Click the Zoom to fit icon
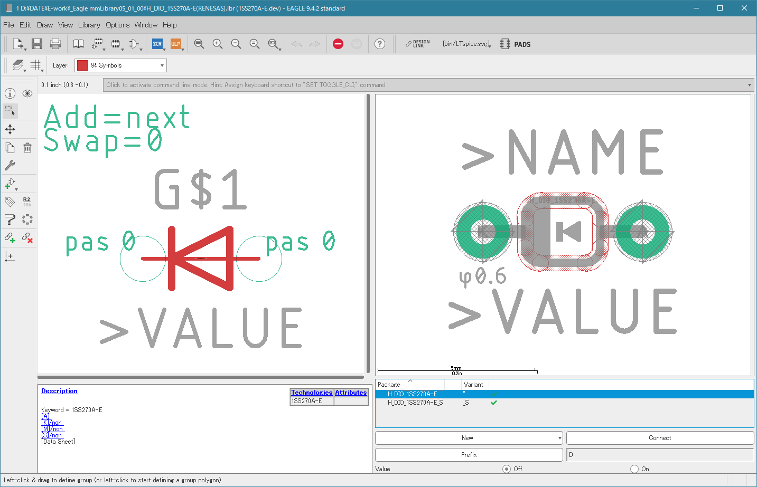Image resolution: width=757 pixels, height=487 pixels. coord(199,44)
